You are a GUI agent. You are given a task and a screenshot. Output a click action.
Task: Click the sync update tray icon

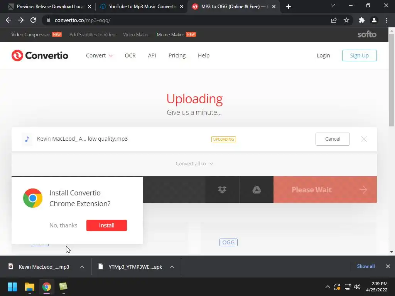click(x=337, y=287)
